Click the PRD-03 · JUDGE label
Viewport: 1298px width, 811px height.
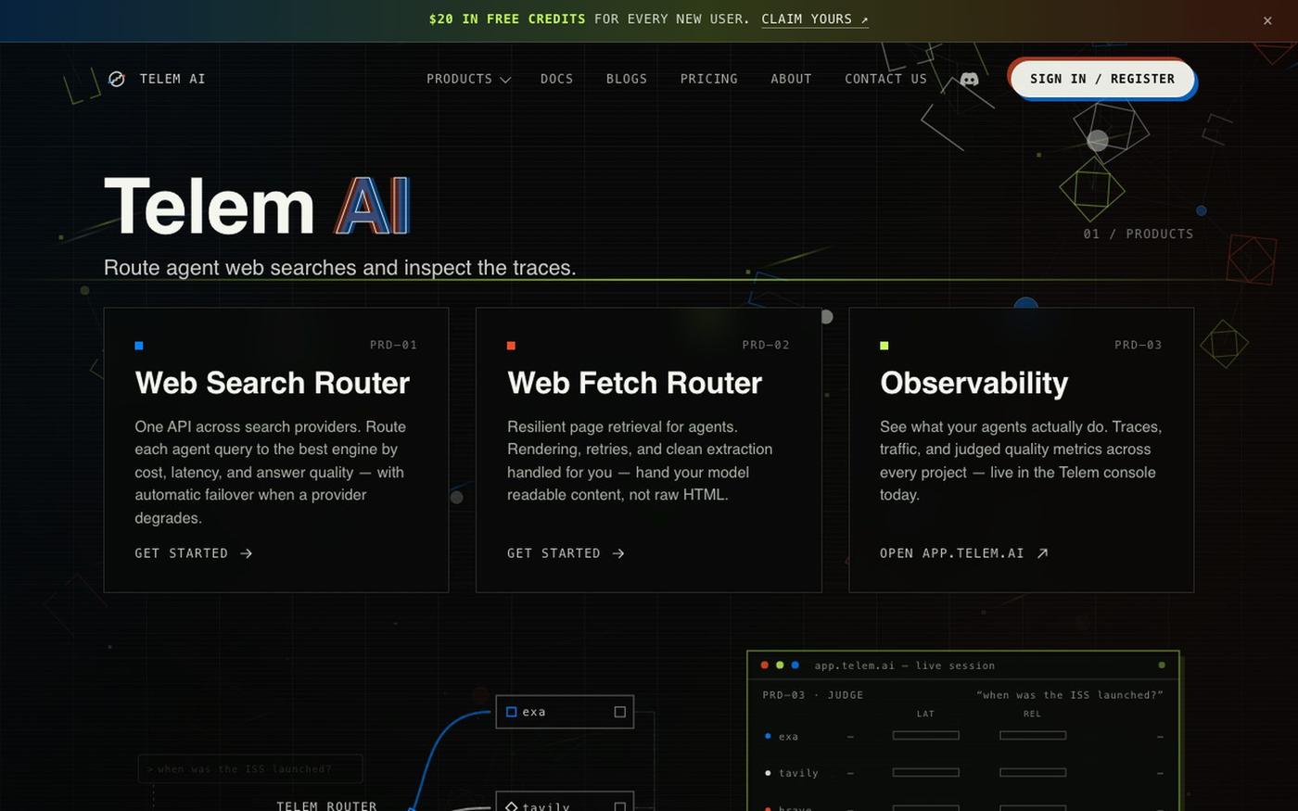[813, 695]
